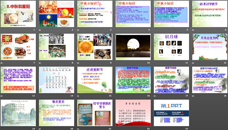
Task: Select slide 6 titled 一起来过中秋节
Action: tap(210, 14)
